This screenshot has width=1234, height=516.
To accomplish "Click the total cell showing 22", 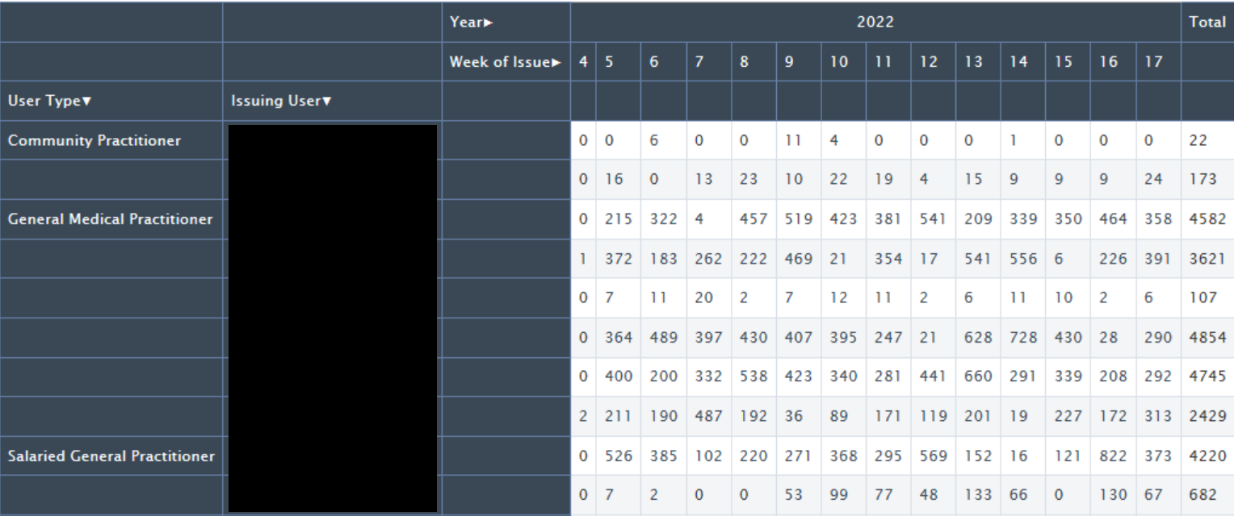I will [1207, 140].
